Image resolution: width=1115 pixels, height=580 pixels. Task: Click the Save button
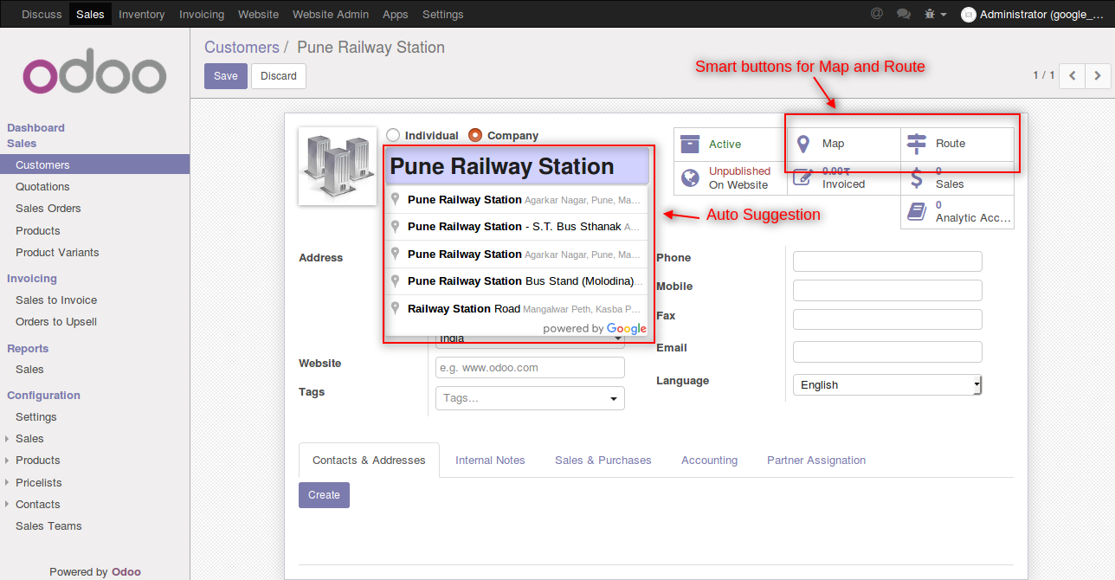coord(225,75)
